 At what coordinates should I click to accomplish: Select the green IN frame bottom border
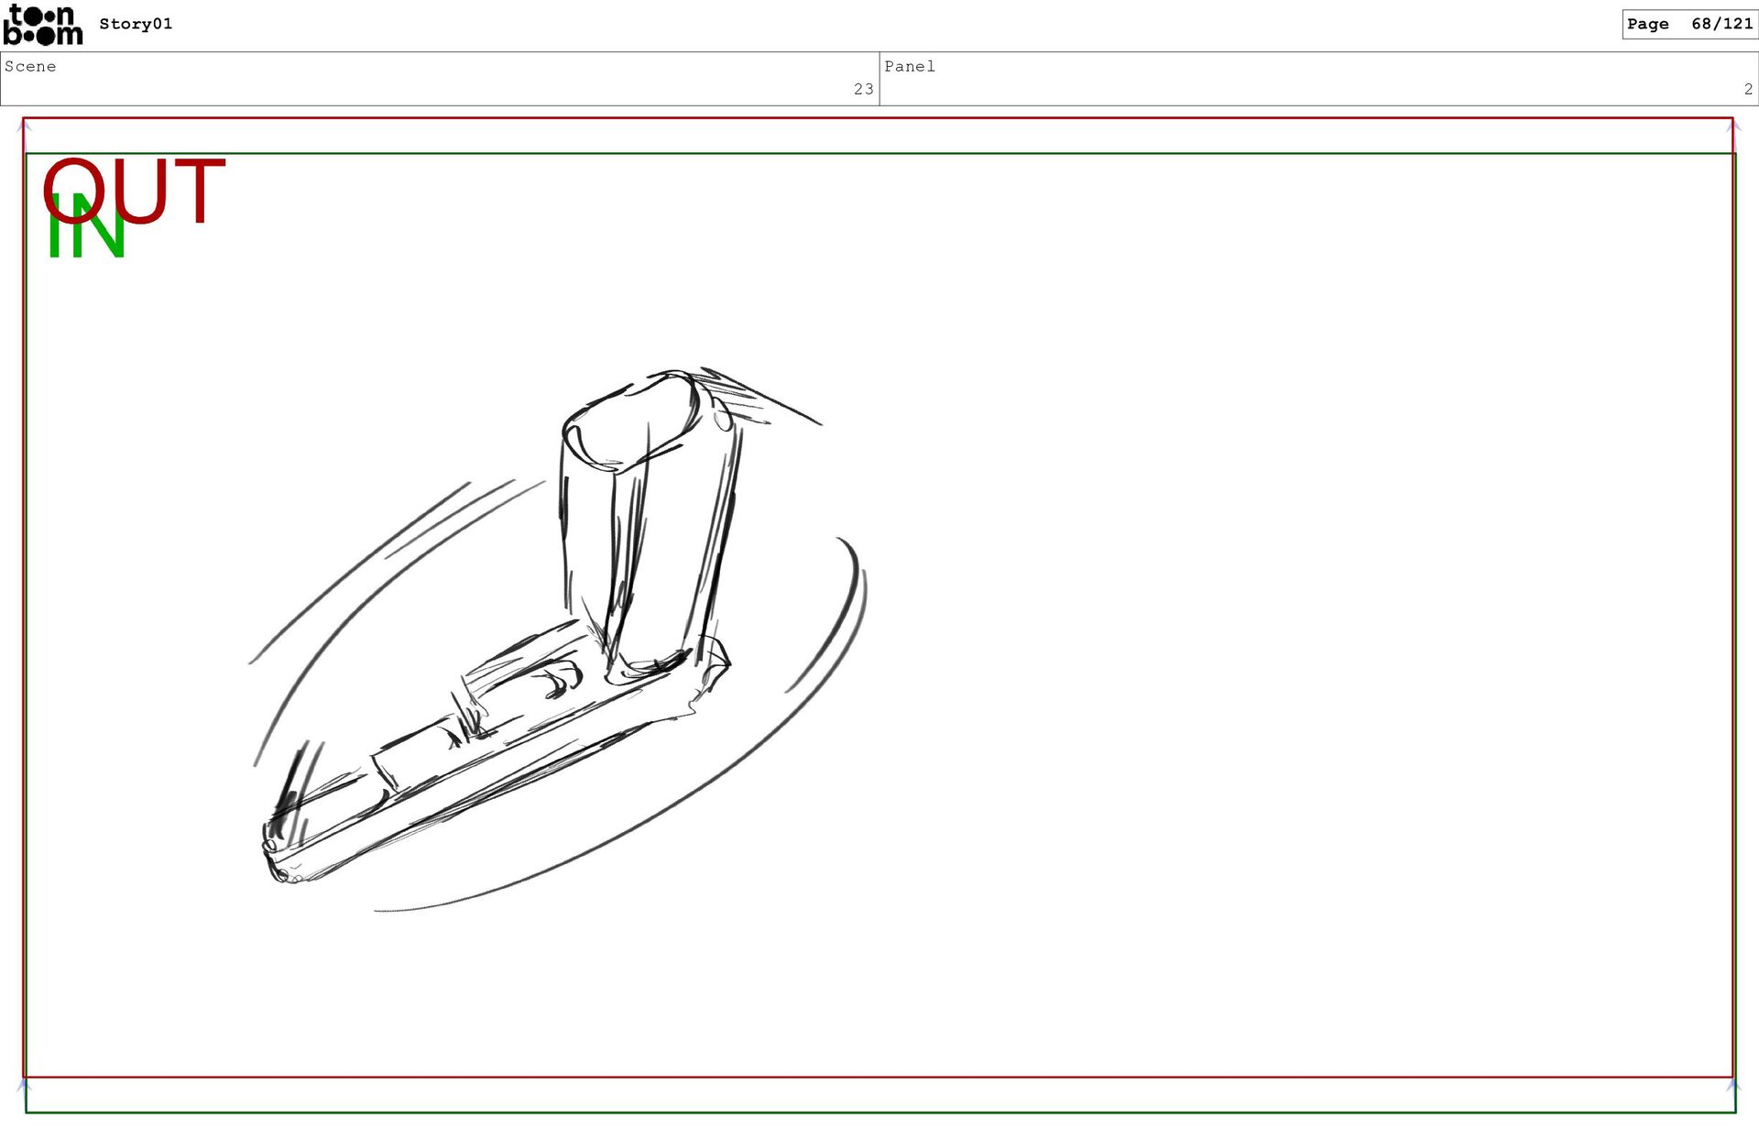tap(879, 1112)
